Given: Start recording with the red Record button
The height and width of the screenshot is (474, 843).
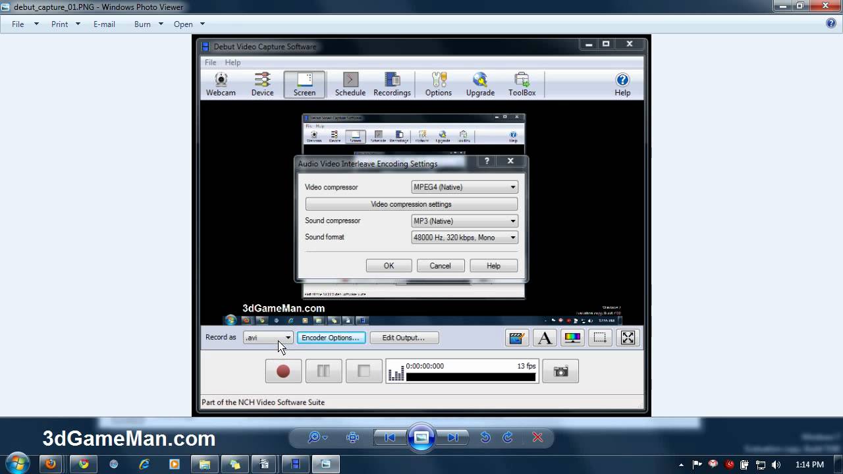Looking at the screenshot, I should coord(283,371).
